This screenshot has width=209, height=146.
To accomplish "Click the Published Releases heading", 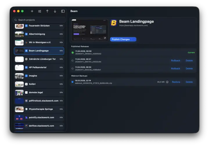I will coord(80,47).
